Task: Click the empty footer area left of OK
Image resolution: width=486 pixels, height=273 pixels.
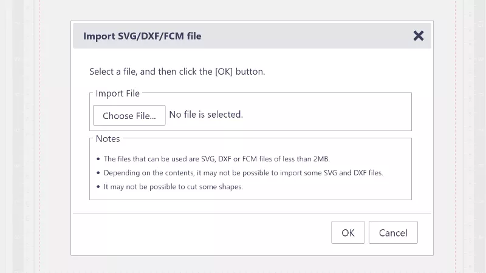Action: pos(200,232)
